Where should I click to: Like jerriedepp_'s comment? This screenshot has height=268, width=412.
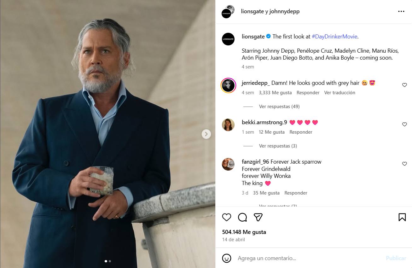[404, 85]
